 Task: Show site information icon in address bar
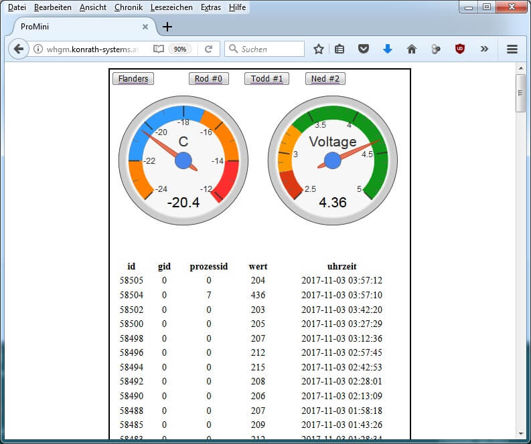[38, 49]
